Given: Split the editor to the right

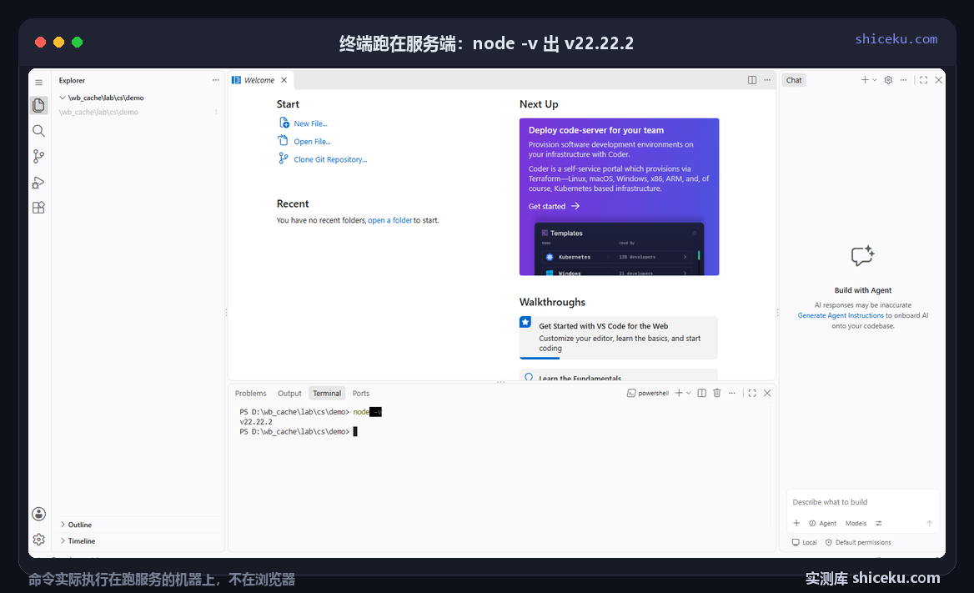Looking at the screenshot, I should [752, 80].
